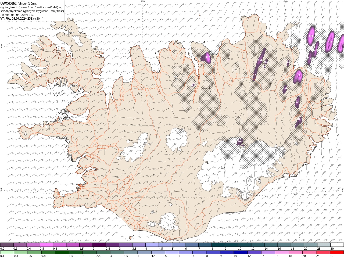Viewport: 344px width, 258px height.
Task: Pick the lavender 4 swatch in snow legend
Action: pos(152,245)
